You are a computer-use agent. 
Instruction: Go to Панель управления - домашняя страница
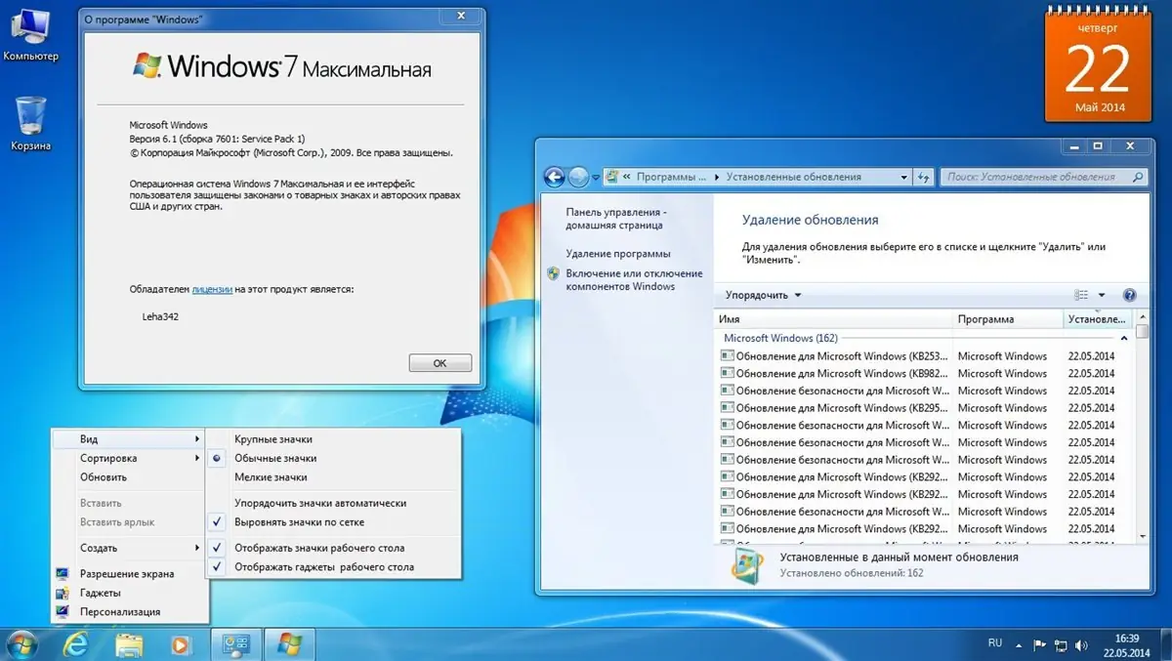[615, 218]
